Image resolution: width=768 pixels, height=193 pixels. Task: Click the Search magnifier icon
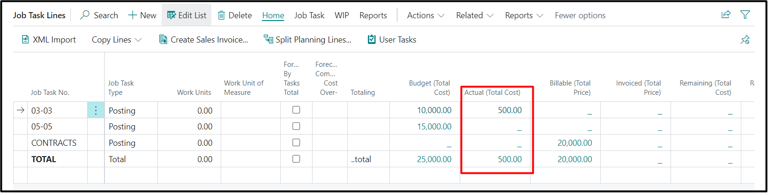(x=85, y=15)
